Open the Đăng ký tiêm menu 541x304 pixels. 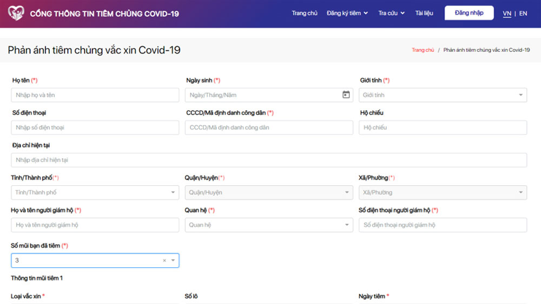click(x=347, y=13)
